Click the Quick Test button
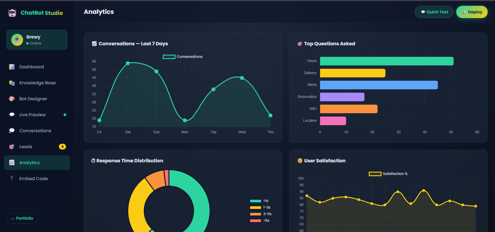This screenshot has width=495, height=232. click(x=434, y=12)
